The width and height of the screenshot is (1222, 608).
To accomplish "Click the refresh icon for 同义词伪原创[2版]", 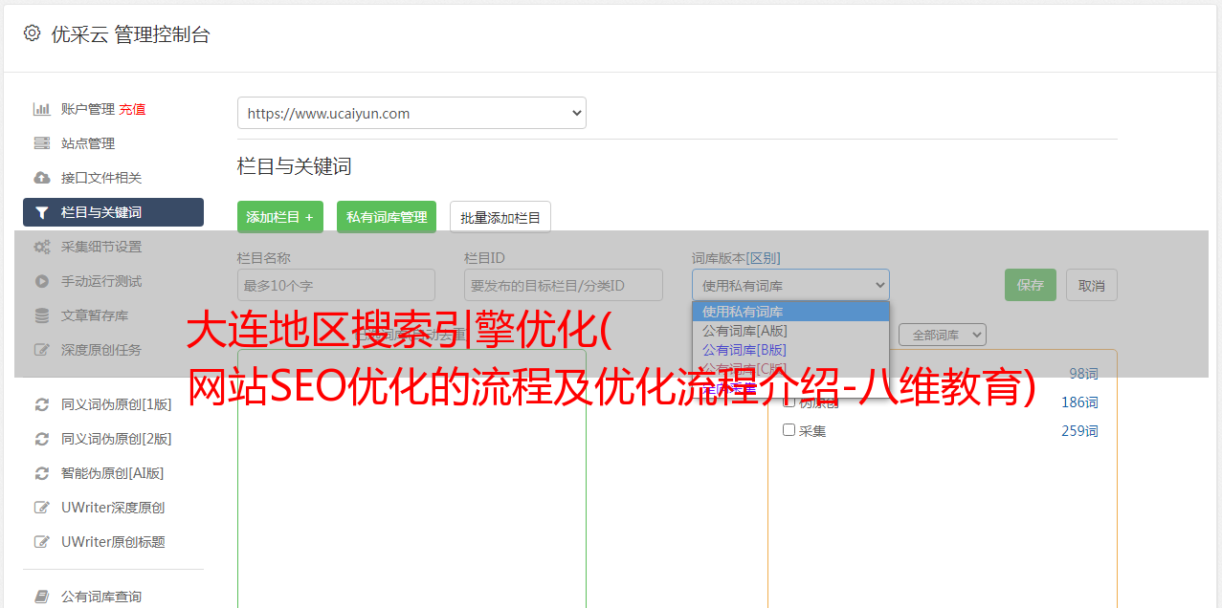I will (42, 439).
